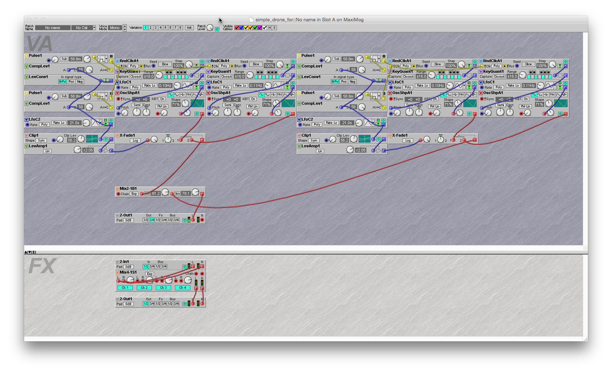Click Mix2-1B1 knob beside 78.1 value
Image resolution: width=612 pixels, height=374 pixels.
tap(196, 192)
